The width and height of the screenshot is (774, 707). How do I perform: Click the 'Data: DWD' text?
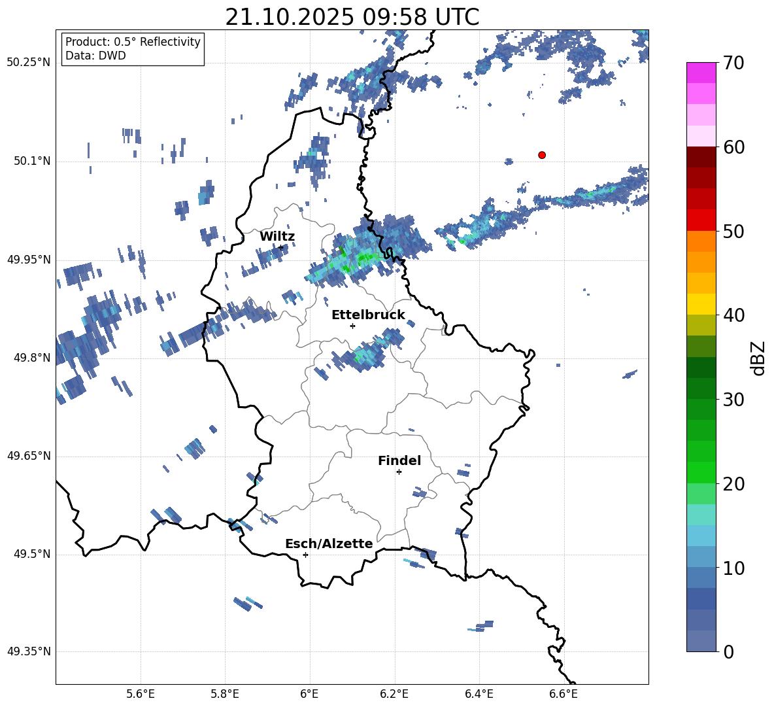[95, 56]
